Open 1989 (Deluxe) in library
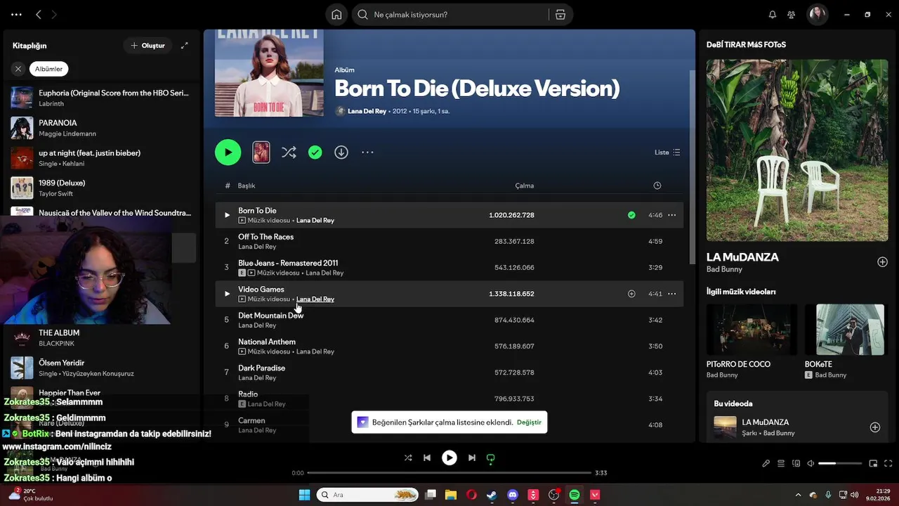The image size is (899, 506). (102, 188)
